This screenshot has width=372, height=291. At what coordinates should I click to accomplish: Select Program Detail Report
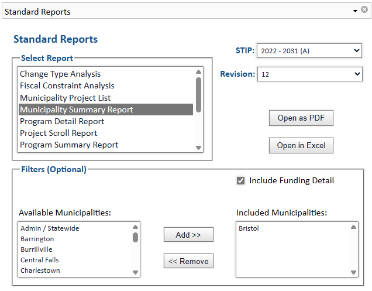pos(106,121)
